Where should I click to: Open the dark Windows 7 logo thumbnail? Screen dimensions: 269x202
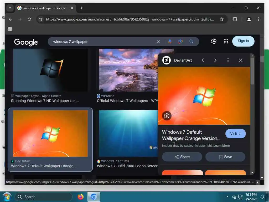50,70
